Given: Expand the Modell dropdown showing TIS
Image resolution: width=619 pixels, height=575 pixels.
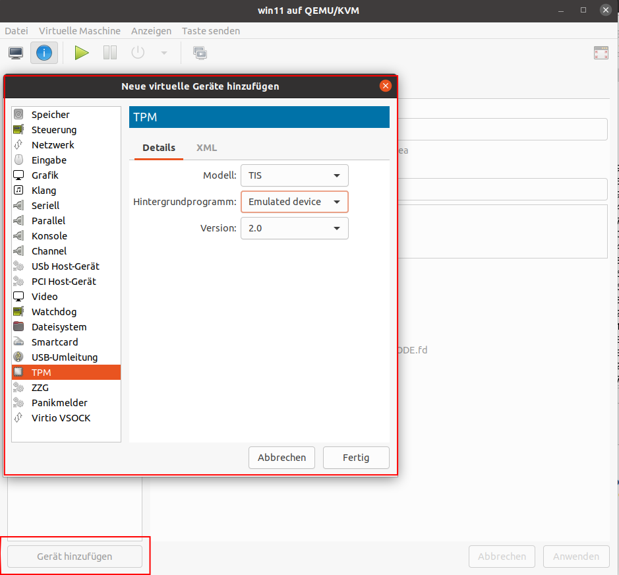Looking at the screenshot, I should click(294, 175).
